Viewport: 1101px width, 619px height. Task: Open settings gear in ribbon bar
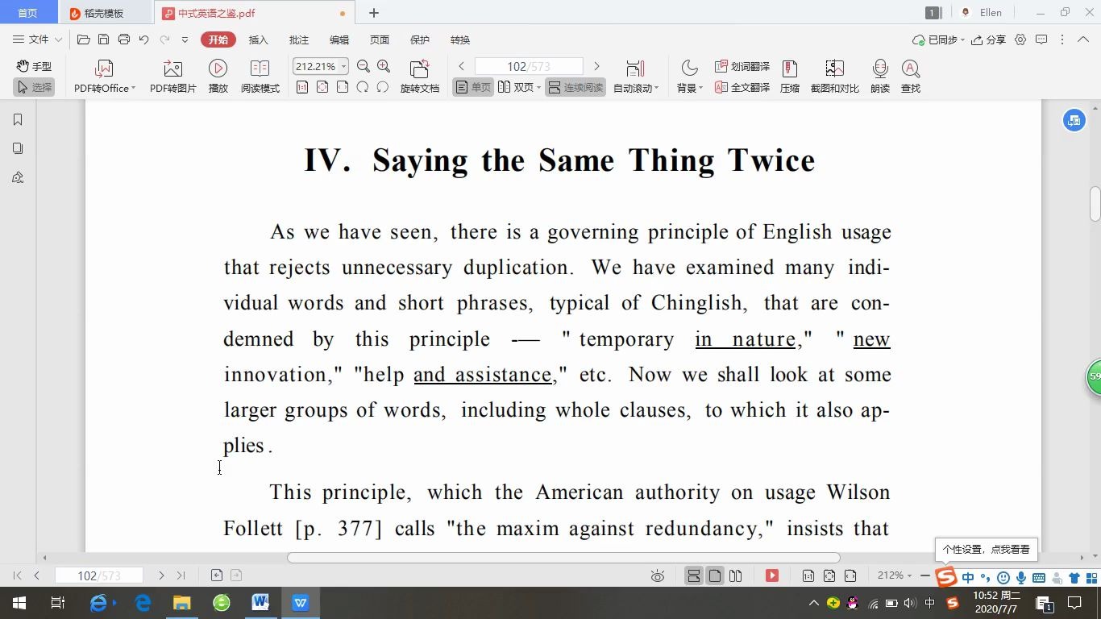click(x=1020, y=39)
